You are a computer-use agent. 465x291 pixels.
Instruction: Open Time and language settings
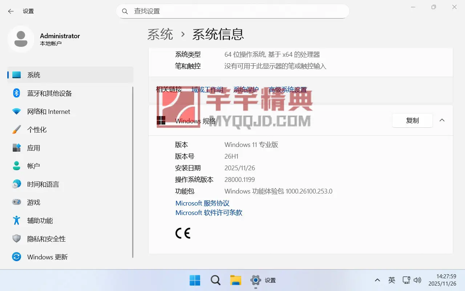(43, 184)
